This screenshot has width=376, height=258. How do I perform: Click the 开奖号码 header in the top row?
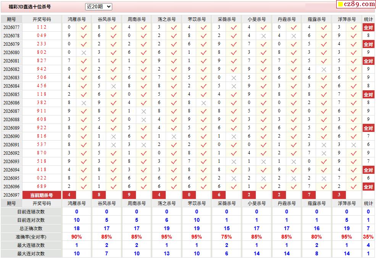[x=42, y=19]
